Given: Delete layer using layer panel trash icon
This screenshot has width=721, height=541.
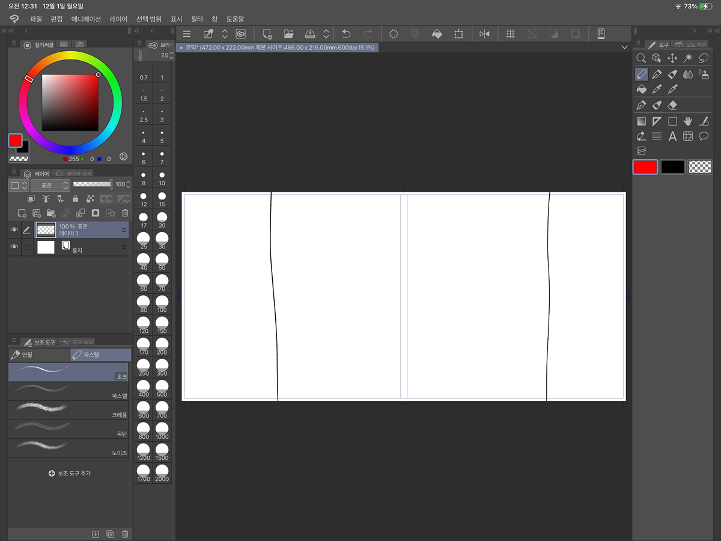Looking at the screenshot, I should (x=125, y=213).
